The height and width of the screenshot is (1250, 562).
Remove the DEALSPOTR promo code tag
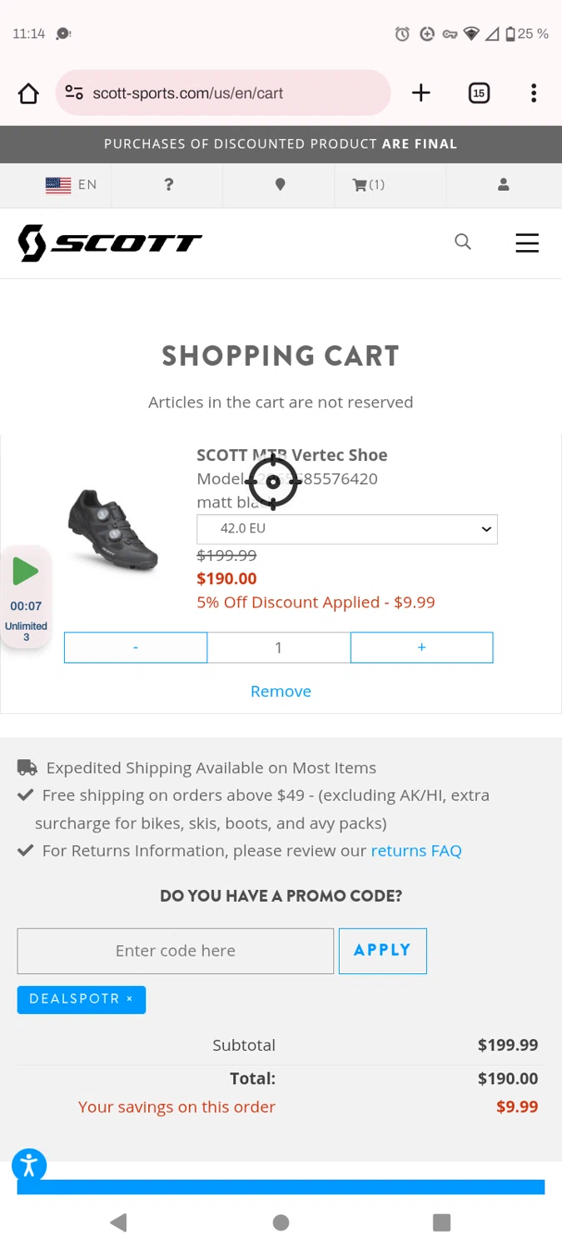[x=130, y=999]
